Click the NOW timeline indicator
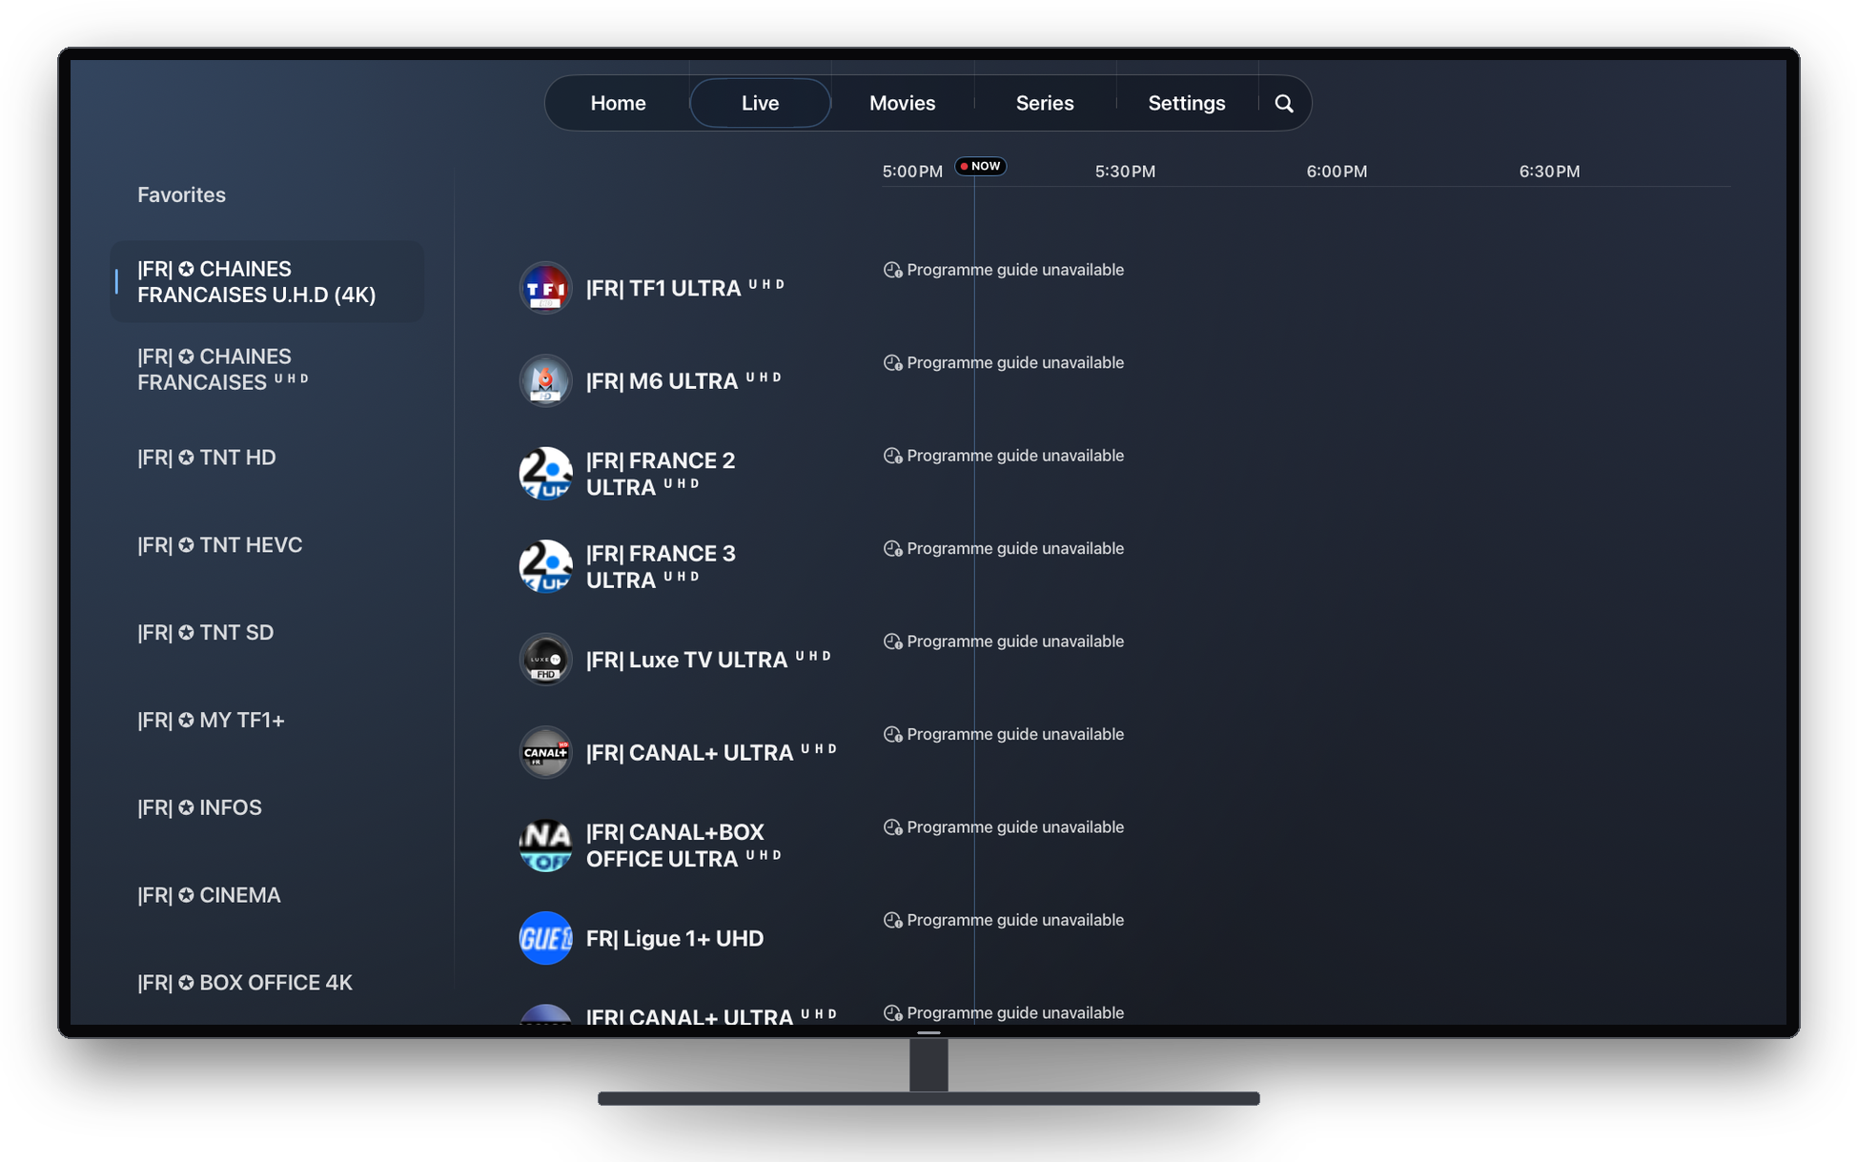Viewport: 1857px width, 1162px height. pyautogui.click(x=981, y=166)
